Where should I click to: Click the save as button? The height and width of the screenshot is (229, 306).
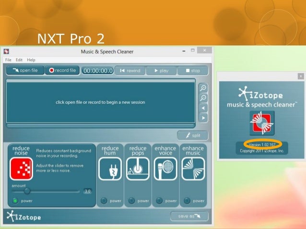189,216
